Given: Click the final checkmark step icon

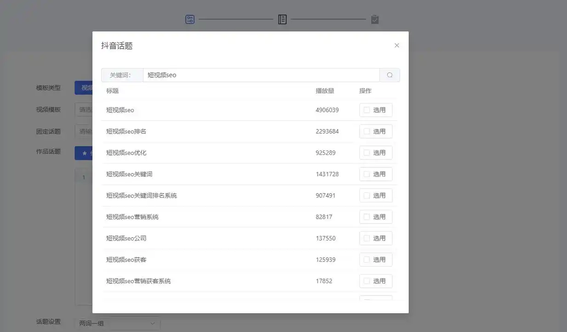Looking at the screenshot, I should click(x=374, y=19).
